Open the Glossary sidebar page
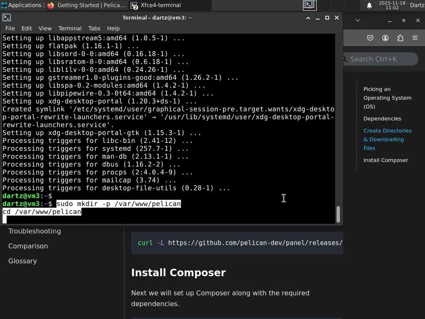Screen dimensions: 425x319 [22, 261]
